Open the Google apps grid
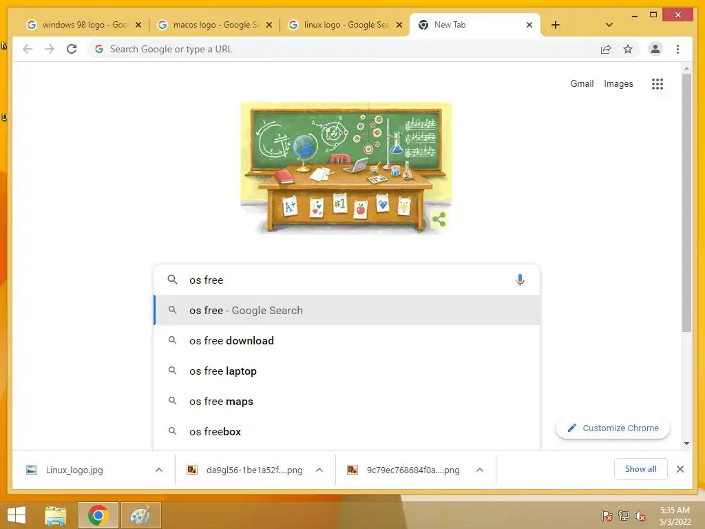The width and height of the screenshot is (705, 529). point(657,83)
